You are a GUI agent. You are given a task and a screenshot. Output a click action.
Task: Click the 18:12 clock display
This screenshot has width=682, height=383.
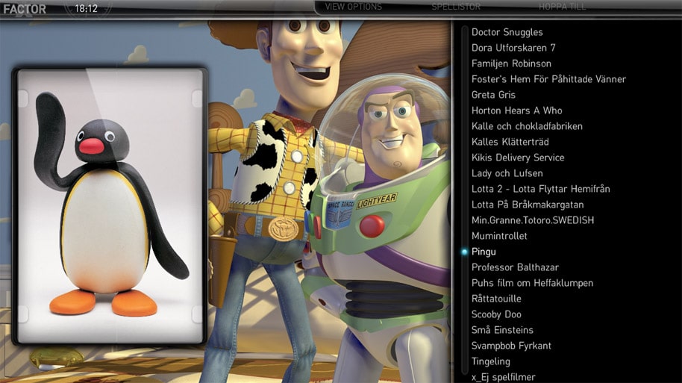coord(86,9)
